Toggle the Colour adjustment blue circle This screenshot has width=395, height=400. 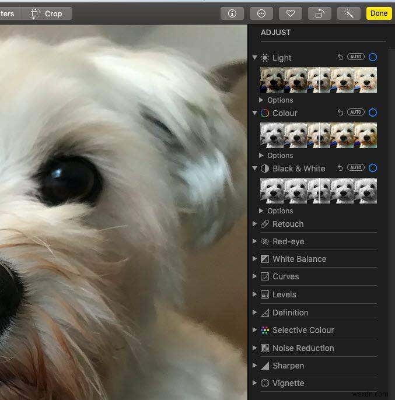pyautogui.click(x=373, y=112)
